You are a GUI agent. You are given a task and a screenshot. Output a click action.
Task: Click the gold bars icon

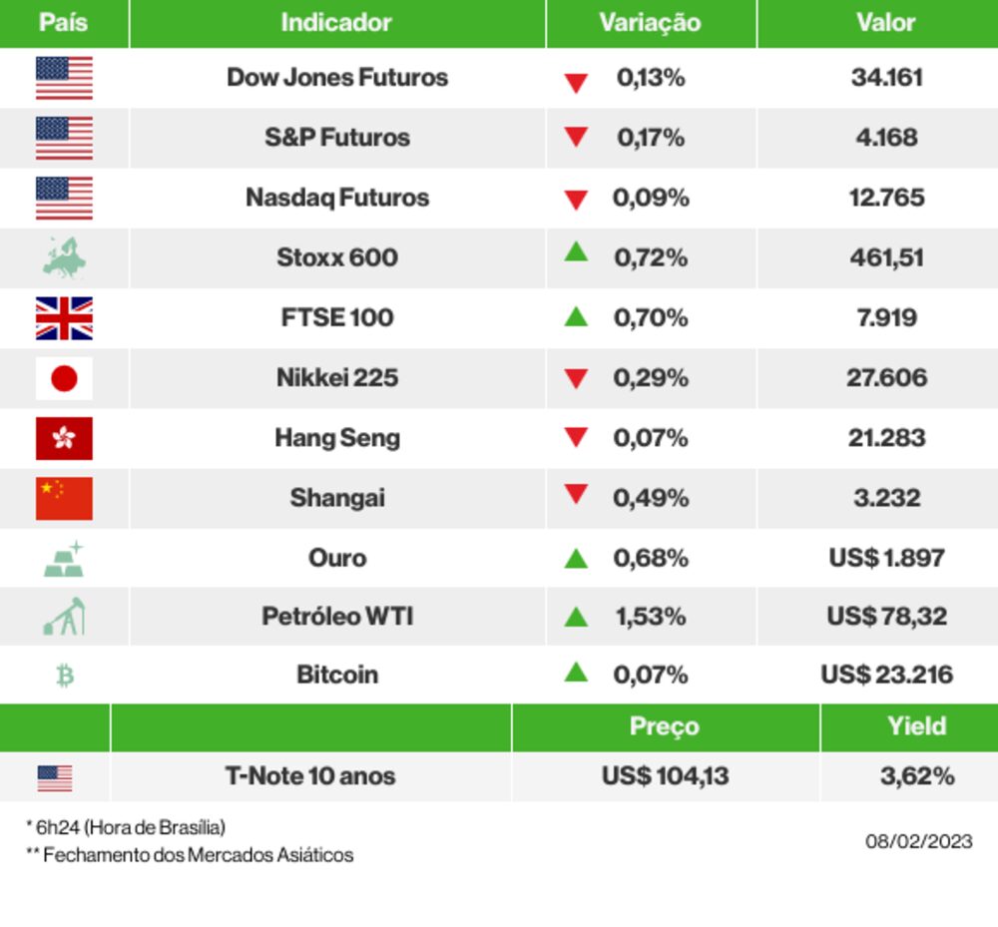pos(64,559)
